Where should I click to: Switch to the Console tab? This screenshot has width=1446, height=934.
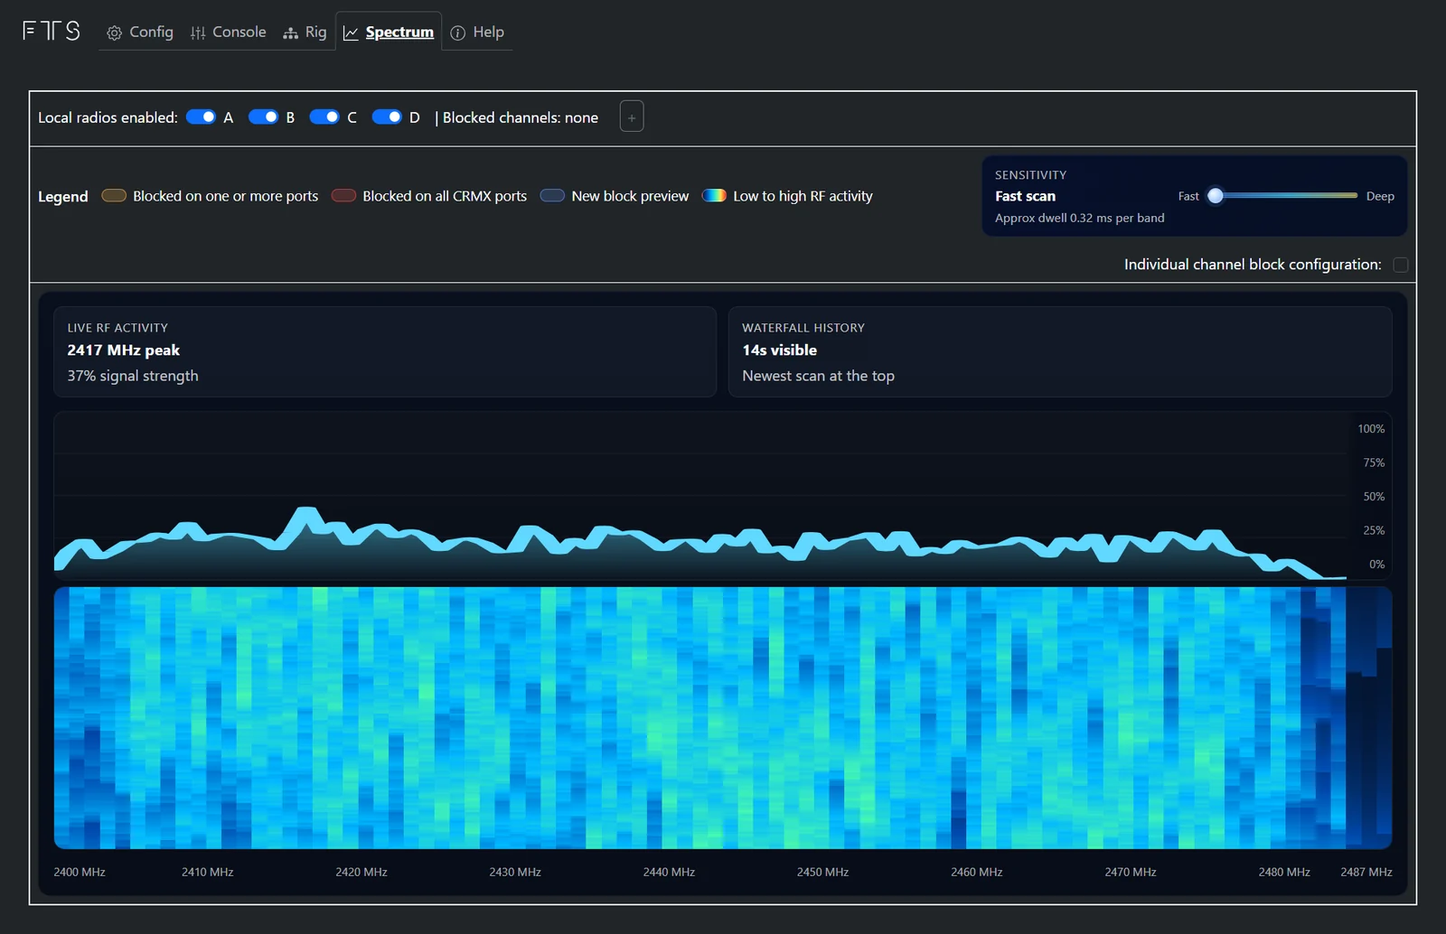[229, 32]
